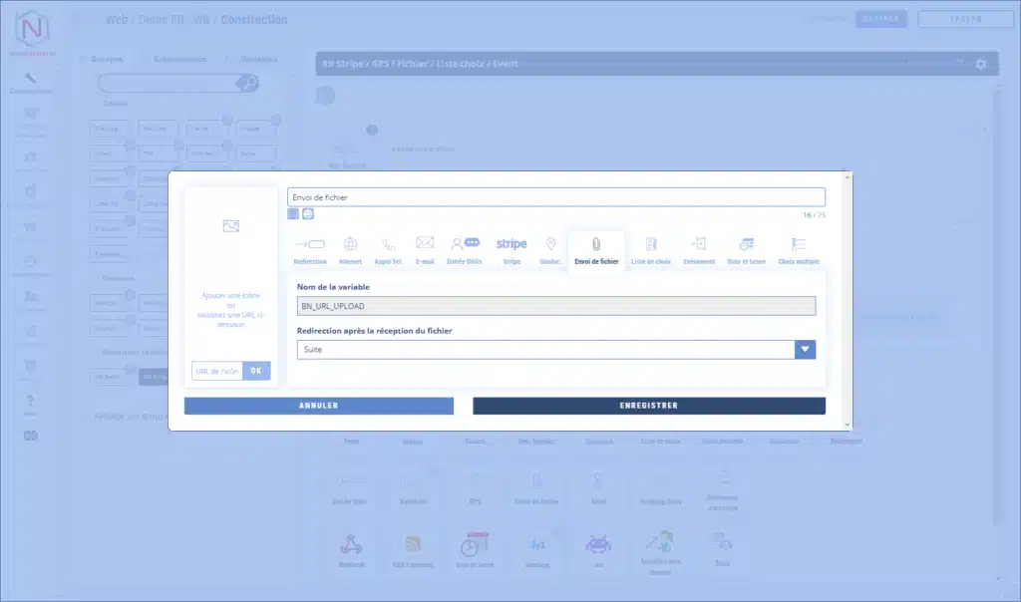Click the Envoi de fichier title field
This screenshot has width=1021, height=602.
point(555,197)
